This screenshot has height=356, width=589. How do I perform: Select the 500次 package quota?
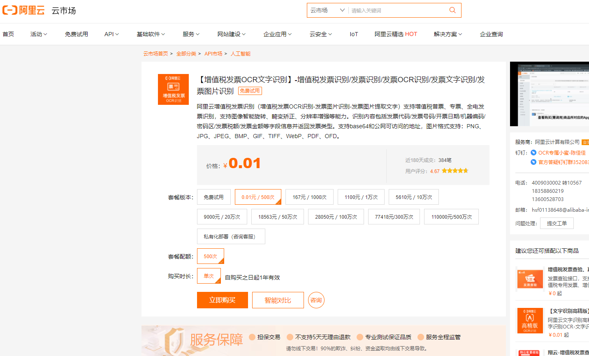click(210, 256)
